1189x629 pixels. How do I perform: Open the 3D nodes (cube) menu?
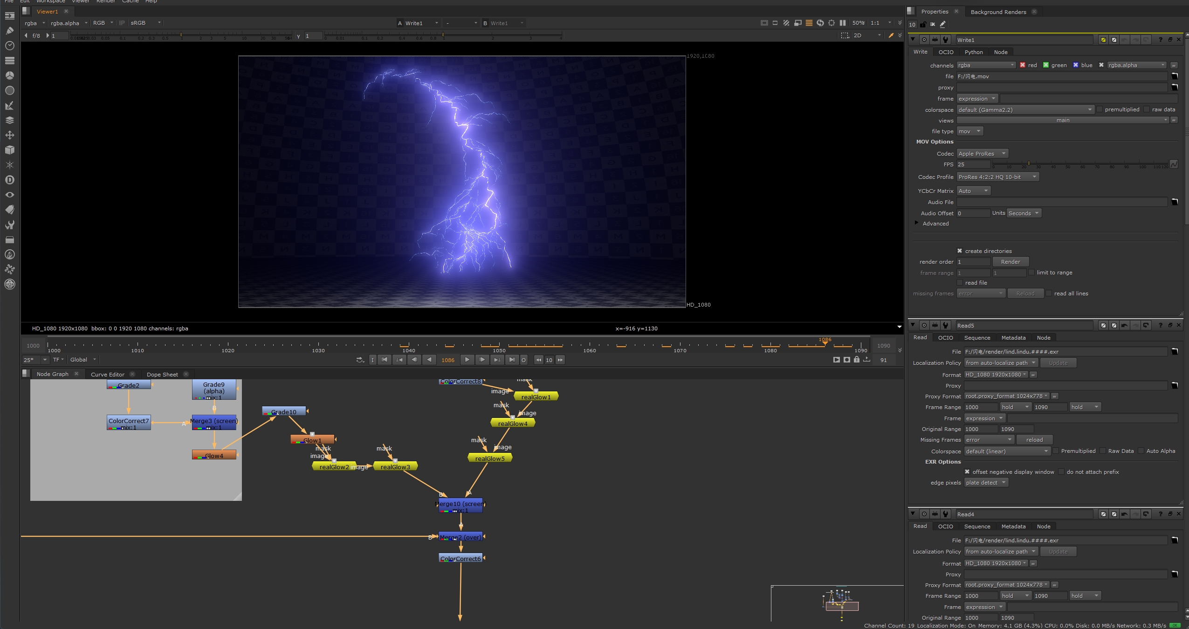coord(9,150)
